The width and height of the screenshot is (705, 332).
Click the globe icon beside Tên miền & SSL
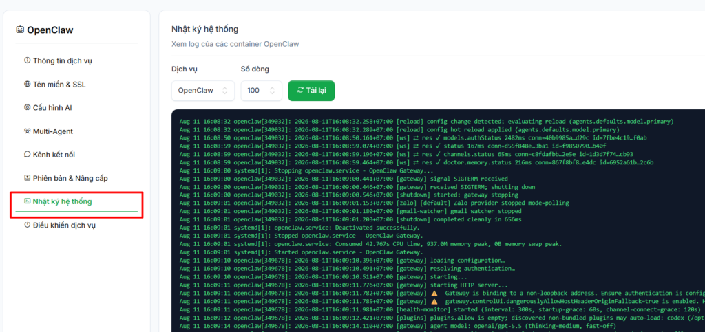click(27, 84)
